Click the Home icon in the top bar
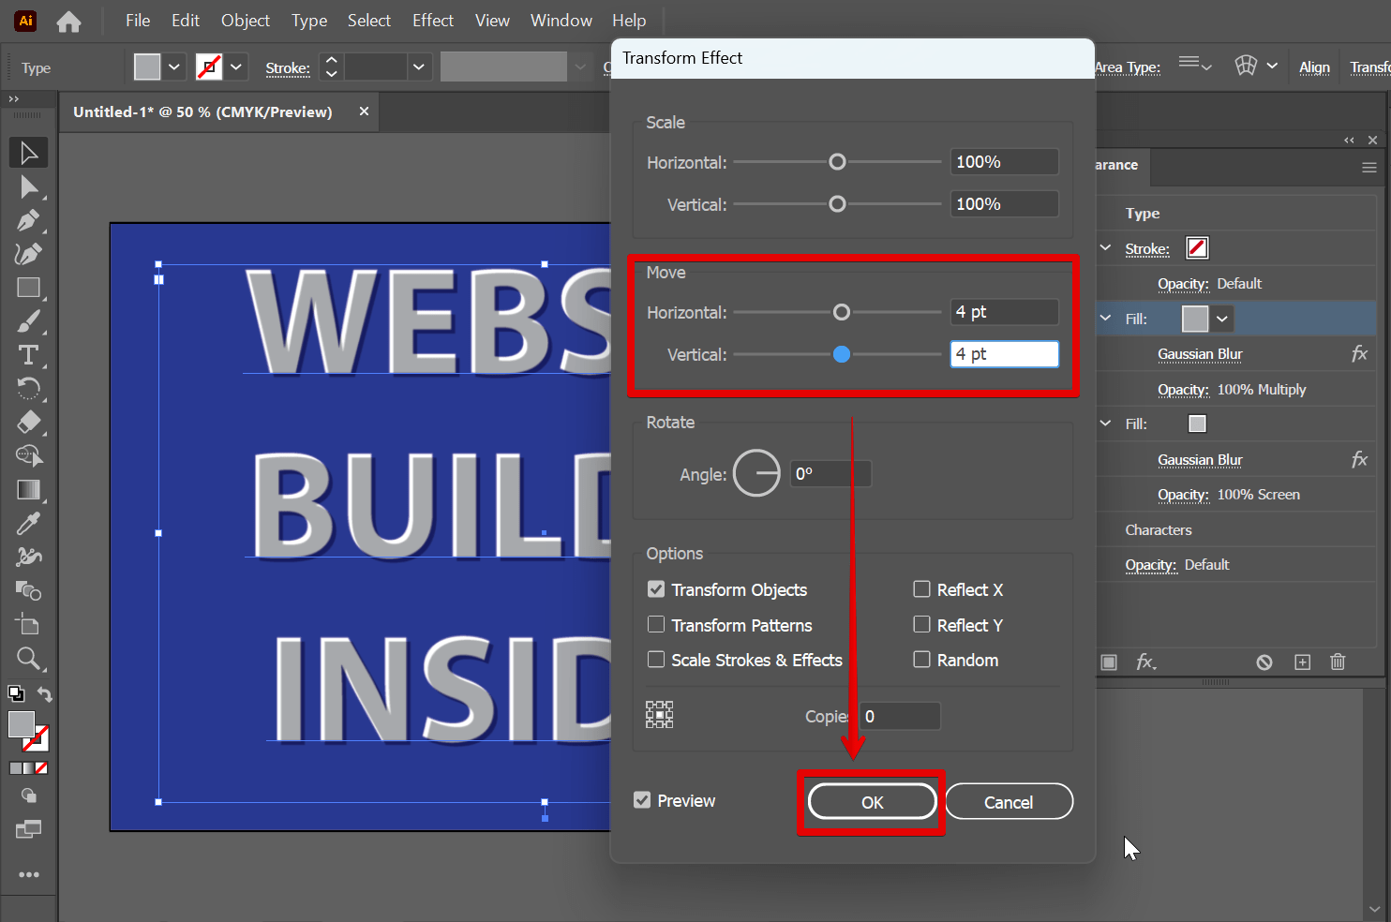This screenshot has height=922, width=1391. point(68,20)
